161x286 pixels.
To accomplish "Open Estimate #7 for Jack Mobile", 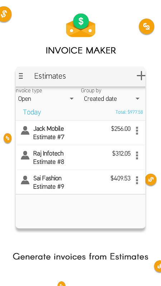I will (80, 133).
